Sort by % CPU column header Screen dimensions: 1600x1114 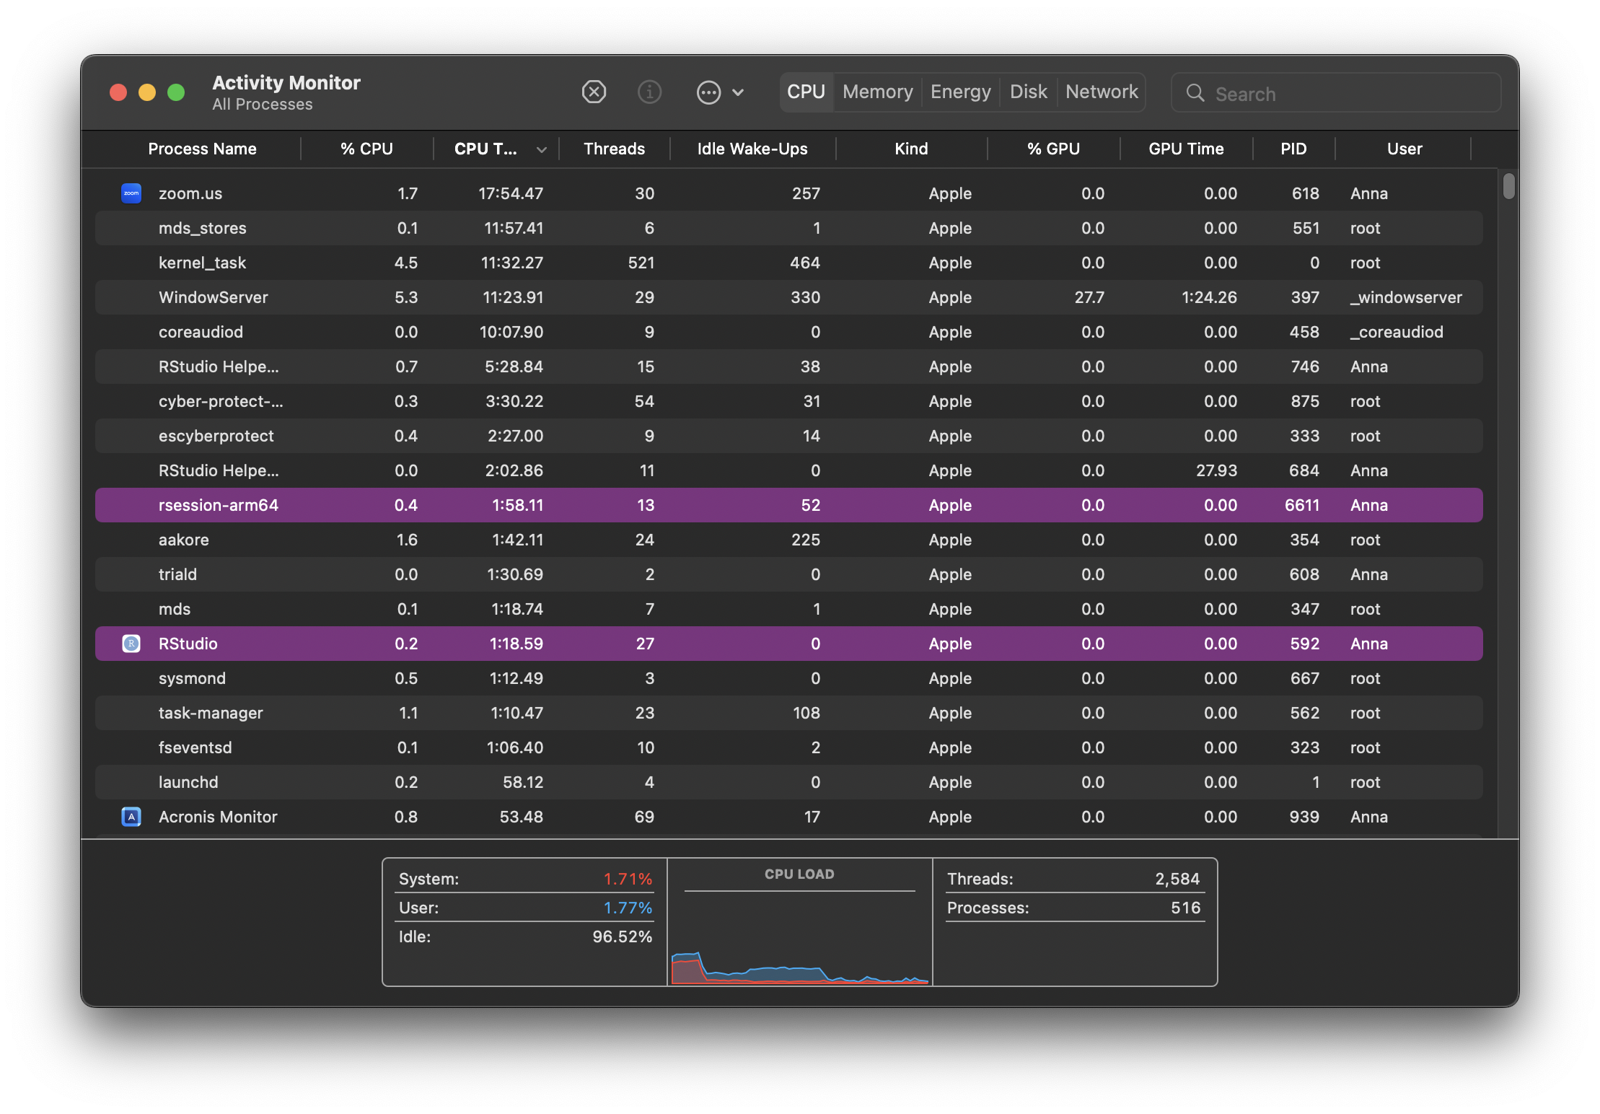tap(366, 149)
